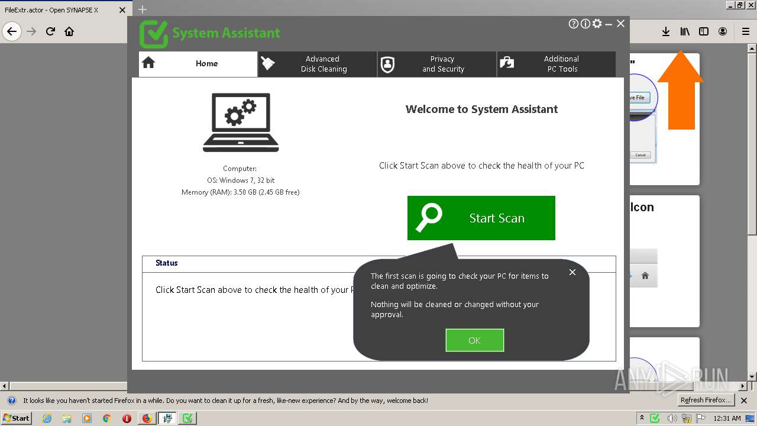757x426 pixels.
Task: Click the System Assistant checkmark logo
Action: pos(153,34)
